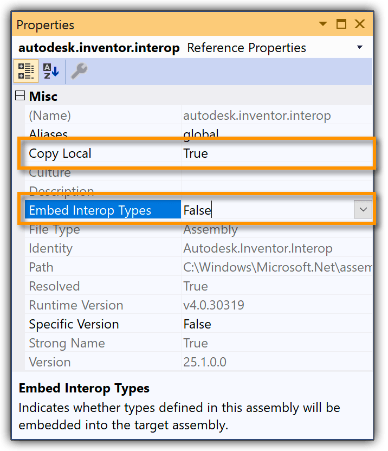This screenshot has height=451, width=388.
Task: Close the Properties window
Action: coord(360,24)
